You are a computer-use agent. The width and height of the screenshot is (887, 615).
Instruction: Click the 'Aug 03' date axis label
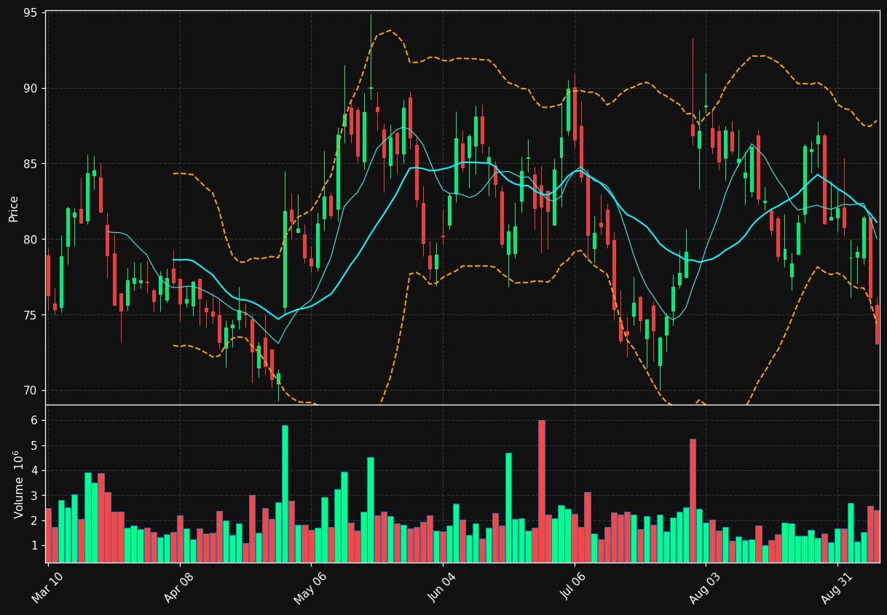pyautogui.click(x=703, y=588)
